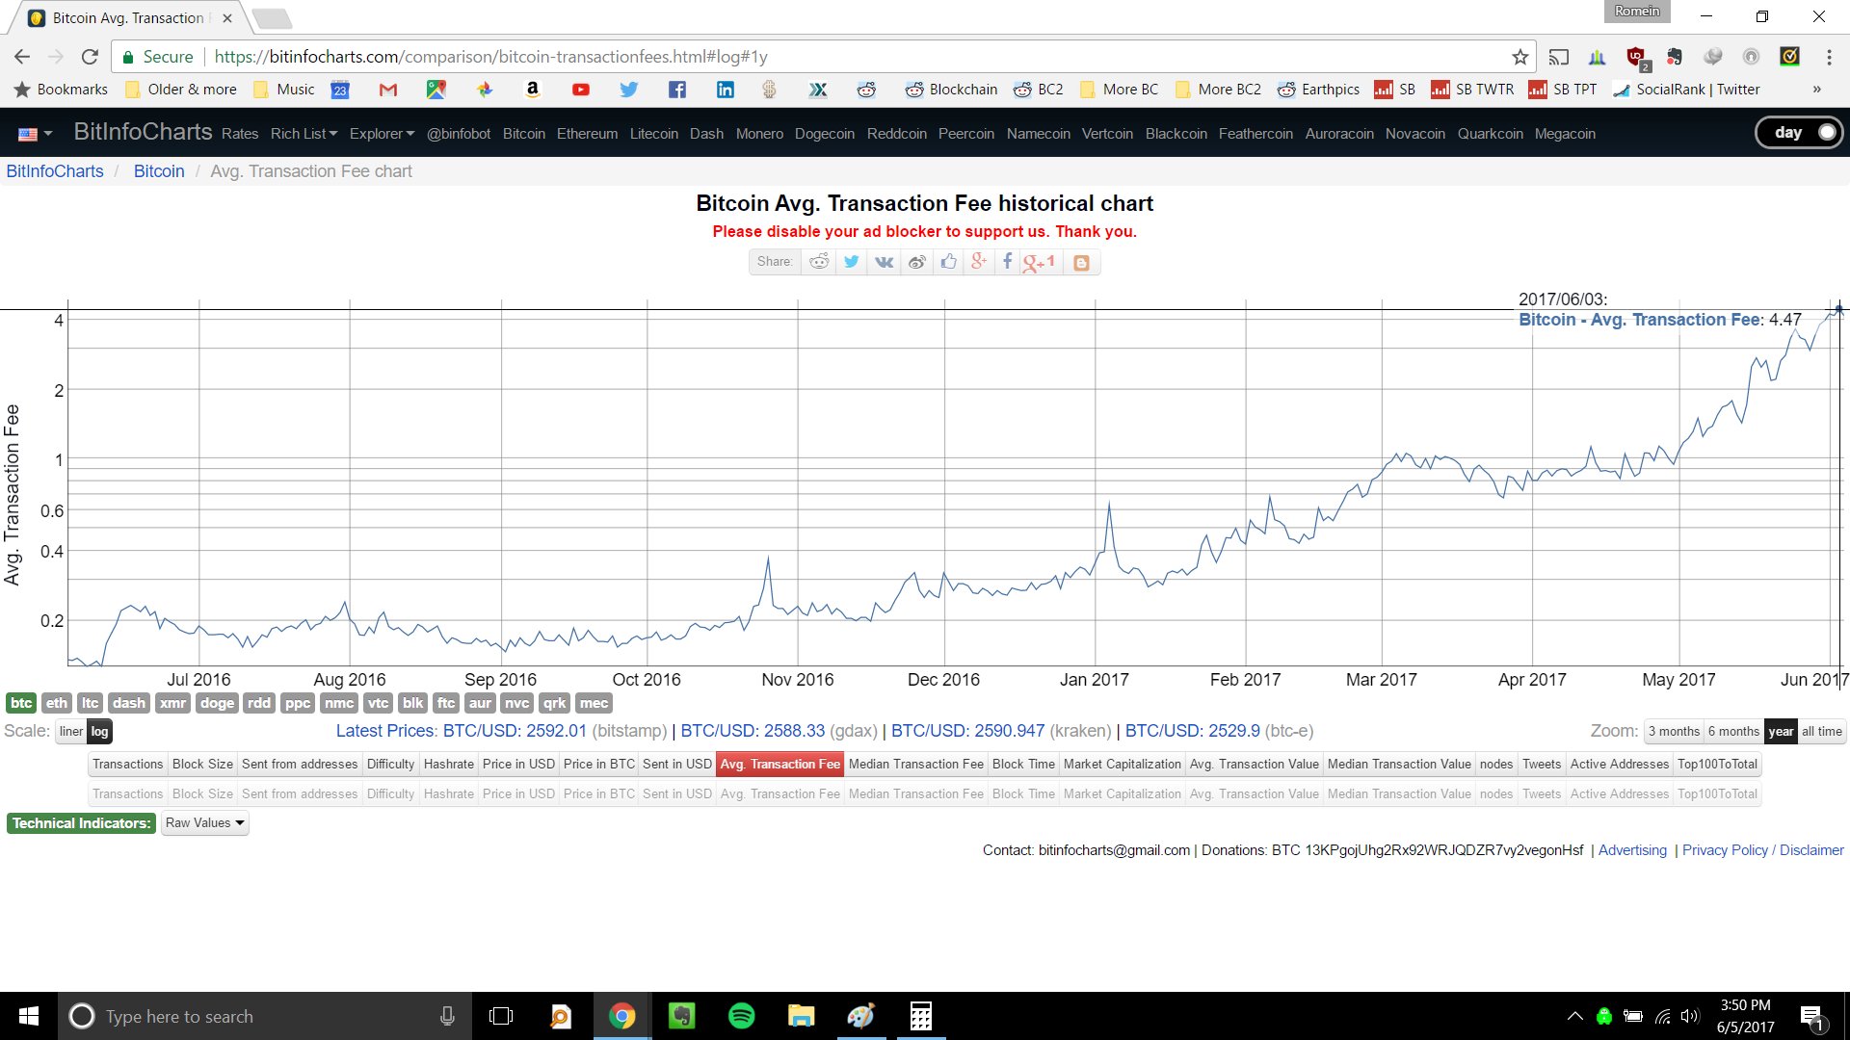Open Ethereum link in navbar
The image size is (1850, 1040).
(x=587, y=134)
